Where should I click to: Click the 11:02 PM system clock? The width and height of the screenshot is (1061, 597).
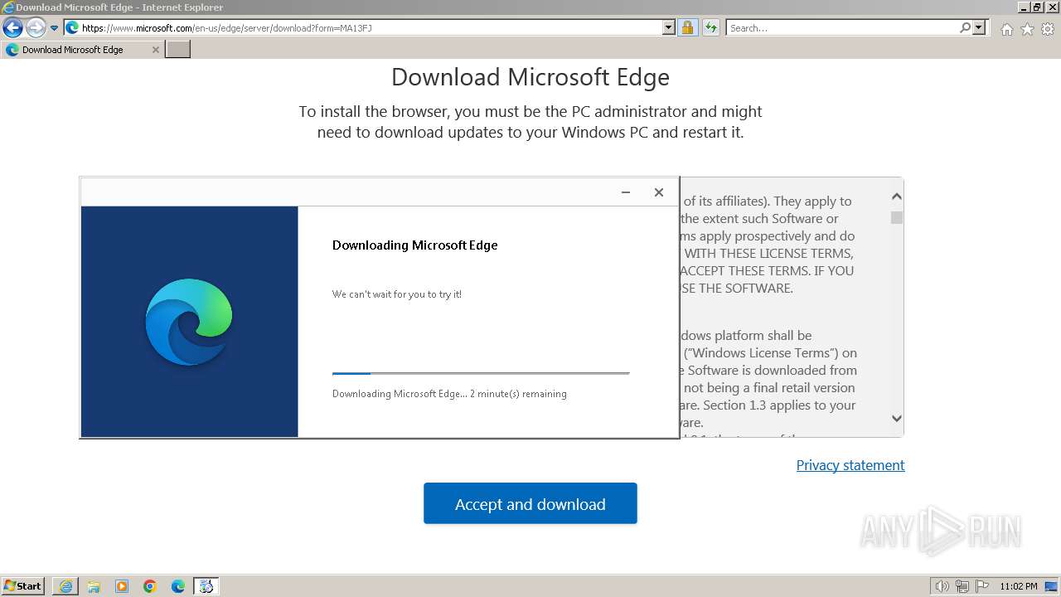1019,586
